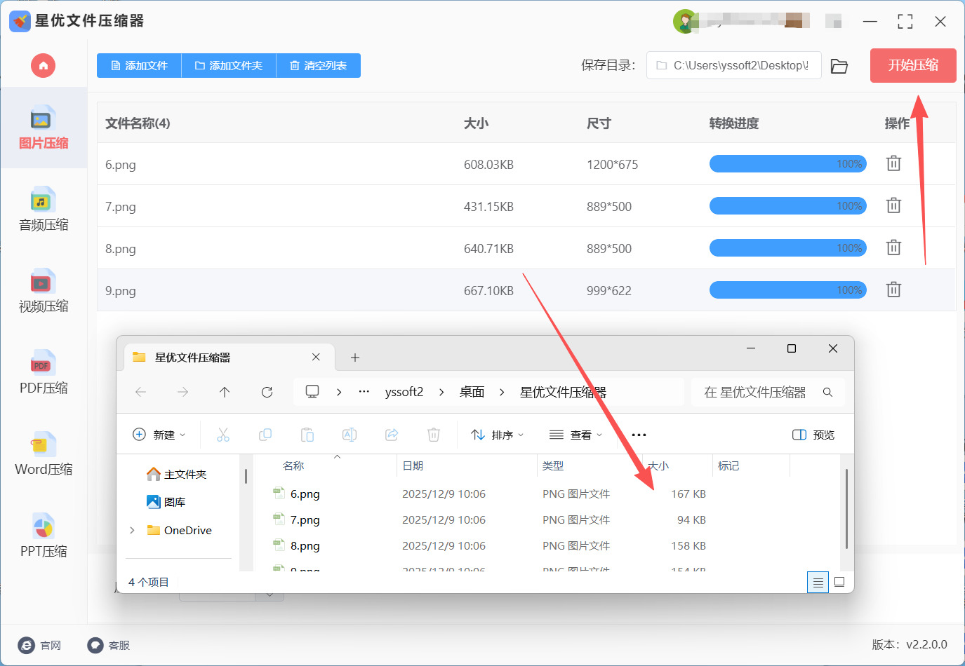Toggle the Explorer preview pane
Viewport: 965px width, 666px height.
(x=813, y=435)
